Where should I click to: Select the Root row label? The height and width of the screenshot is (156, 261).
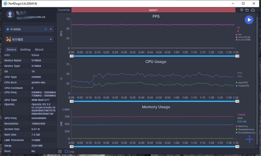[x=7, y=151]
